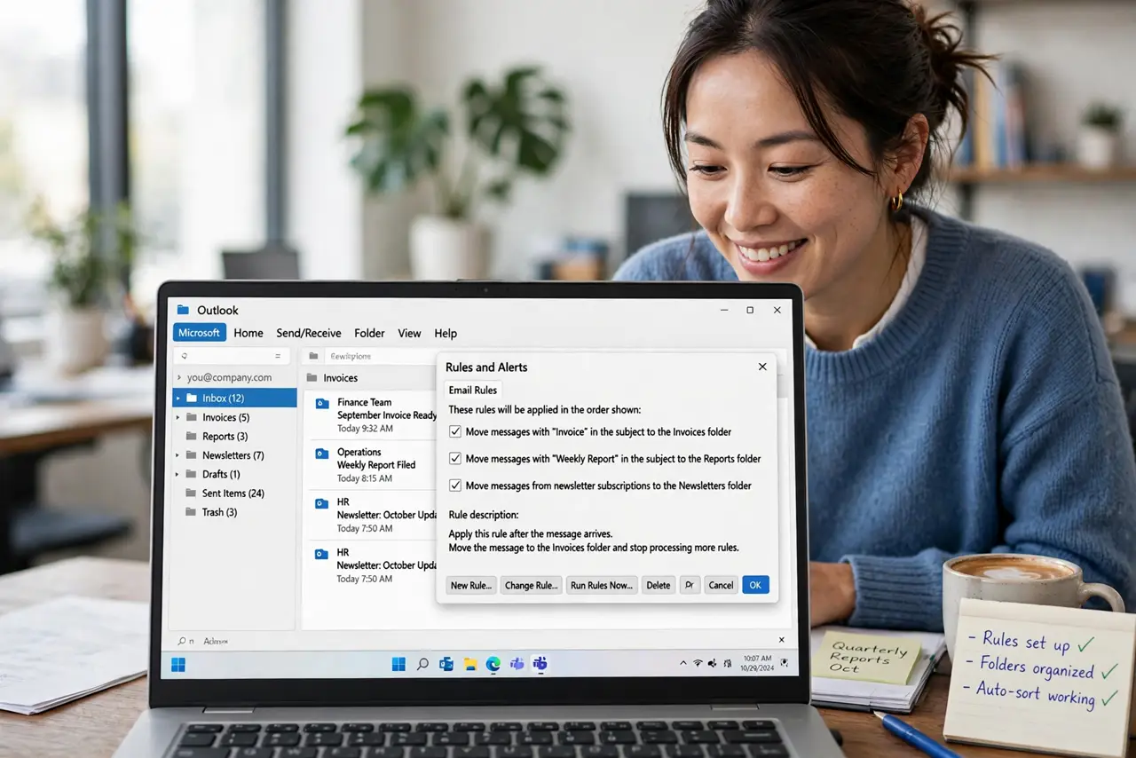Click the filter lines icon in folder pane search box
Image resolution: width=1136 pixels, height=758 pixels.
click(278, 356)
